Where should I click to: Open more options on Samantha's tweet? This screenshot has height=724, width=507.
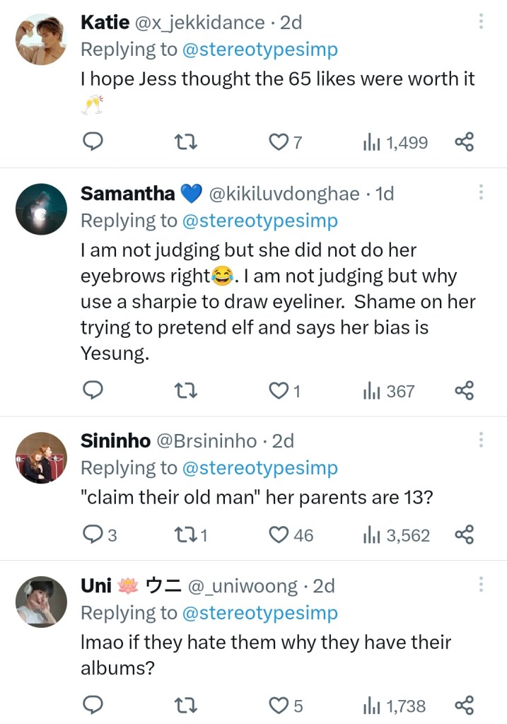click(x=481, y=192)
